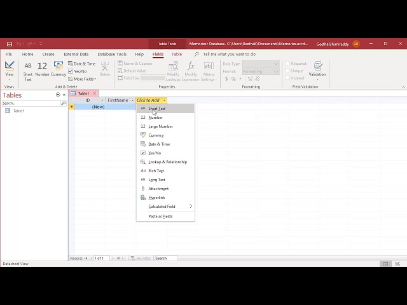407x305 pixels.
Task: Go to the last record button
Action: tap(118, 259)
